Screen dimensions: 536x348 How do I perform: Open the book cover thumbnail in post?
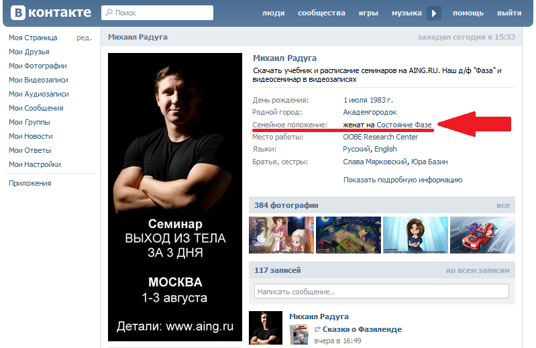point(299,335)
